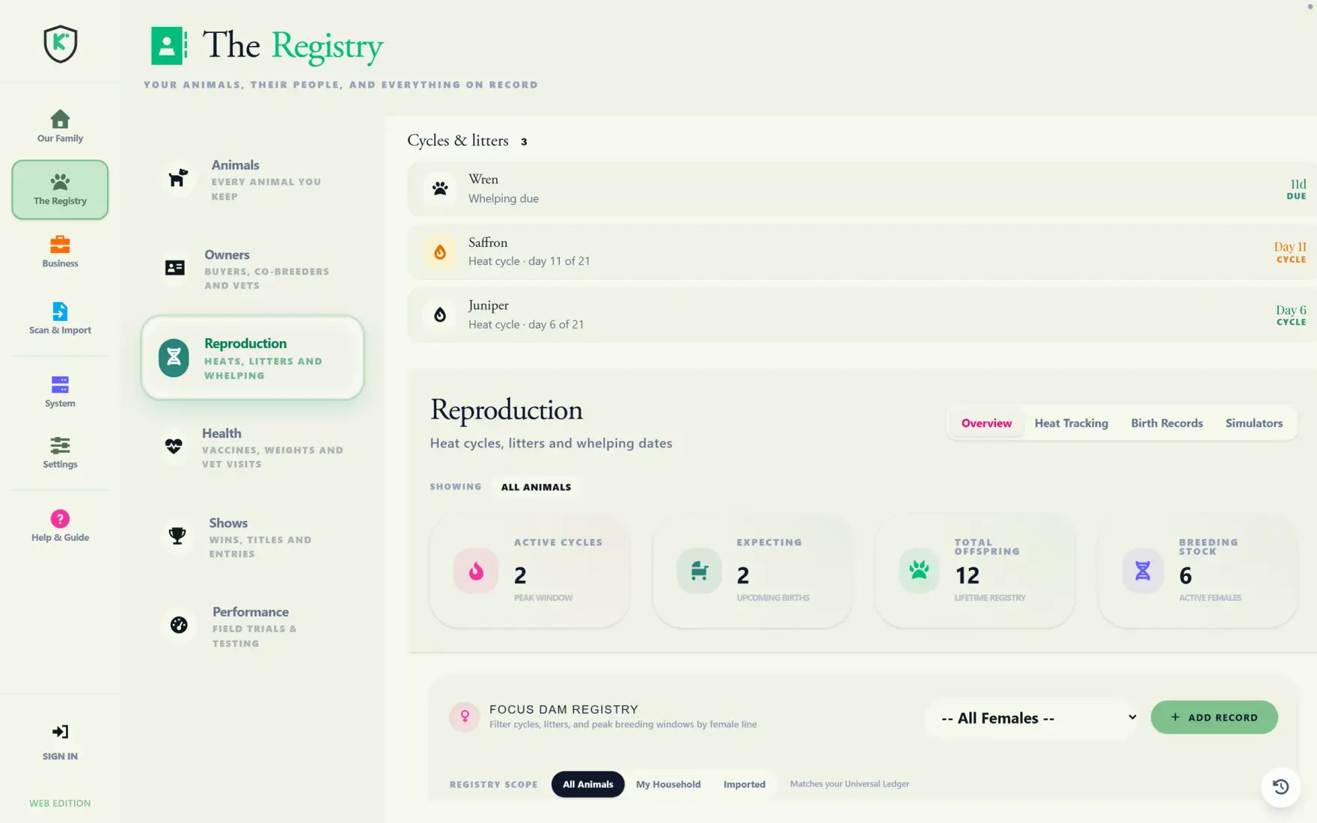Select My Household registry scope
1317x823 pixels.
pos(668,784)
